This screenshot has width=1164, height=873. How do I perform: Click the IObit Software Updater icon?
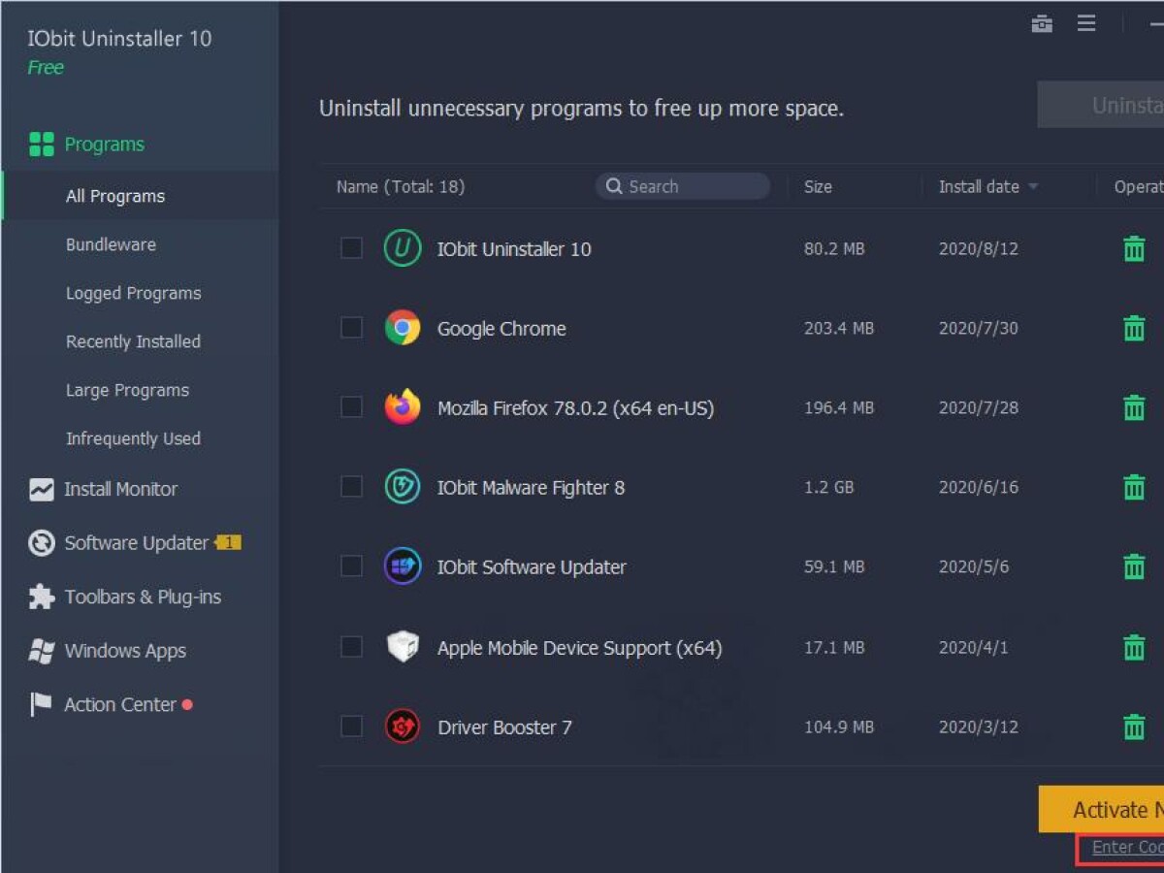click(x=402, y=566)
